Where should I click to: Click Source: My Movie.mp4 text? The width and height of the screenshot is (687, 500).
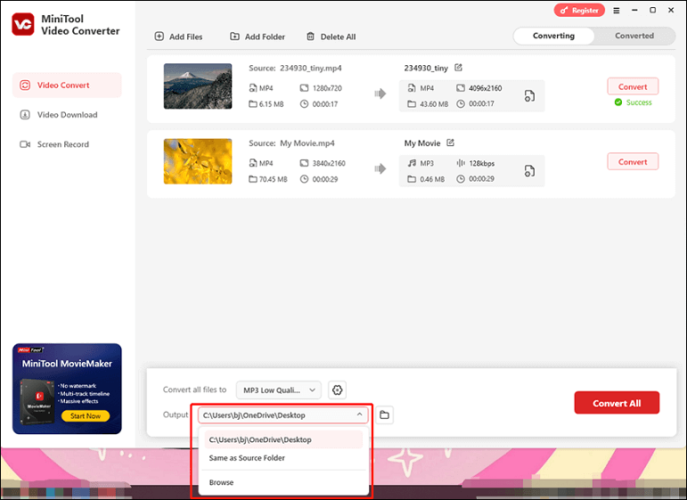point(291,143)
